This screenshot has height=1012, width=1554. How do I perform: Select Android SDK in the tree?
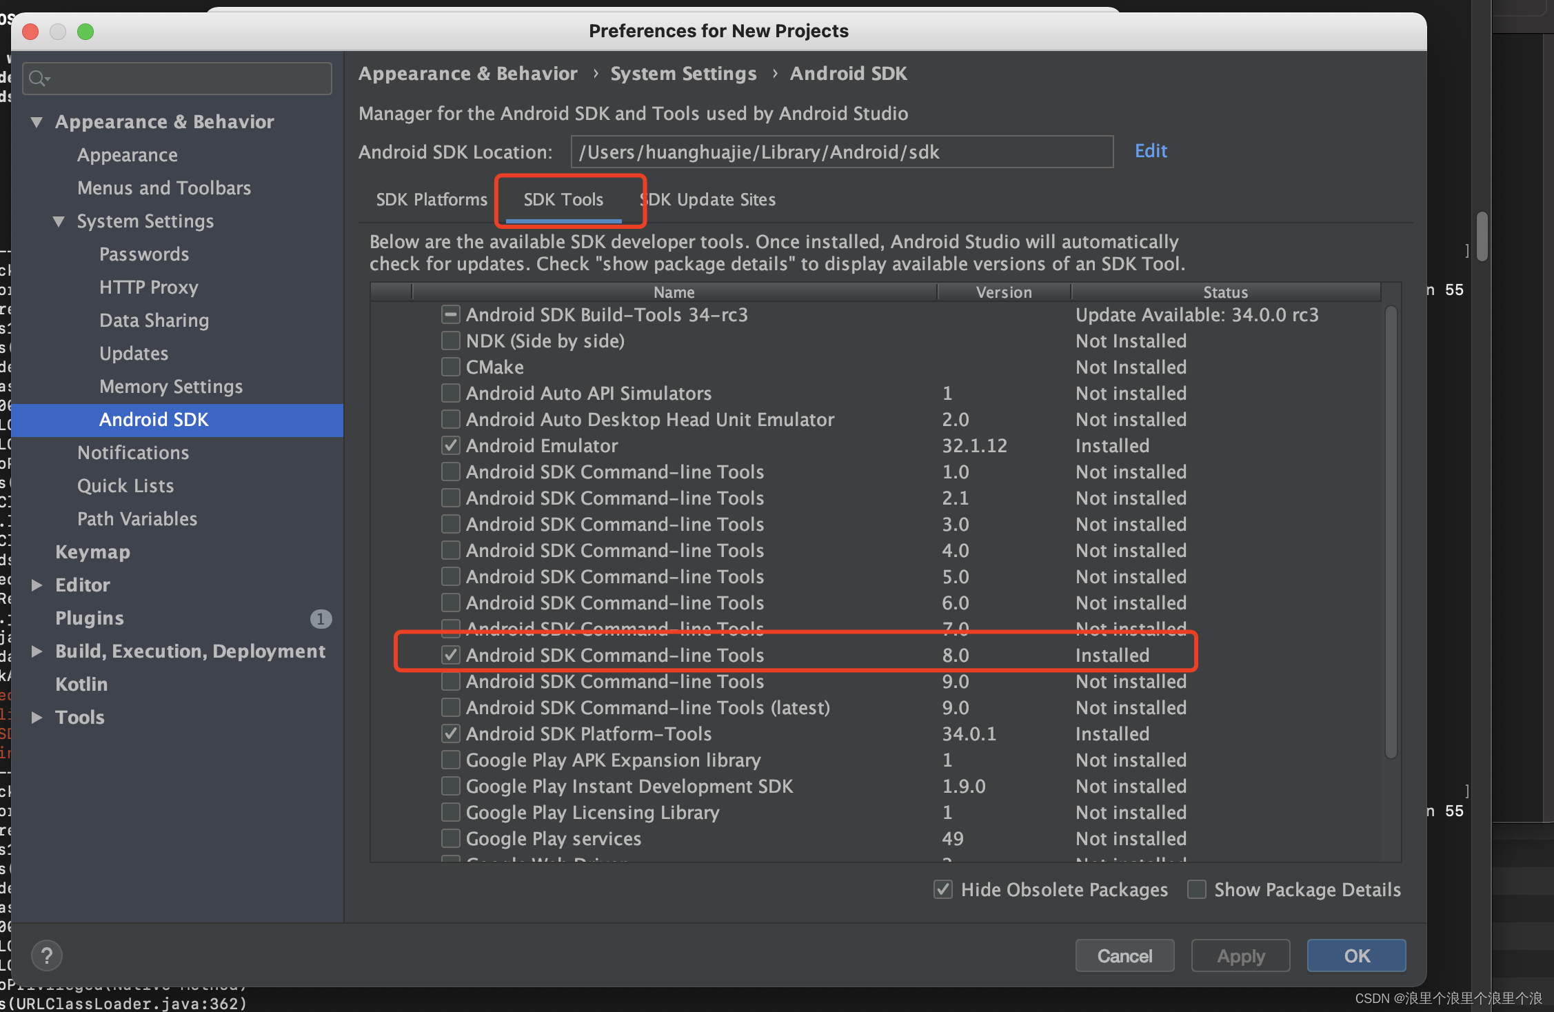177,420
